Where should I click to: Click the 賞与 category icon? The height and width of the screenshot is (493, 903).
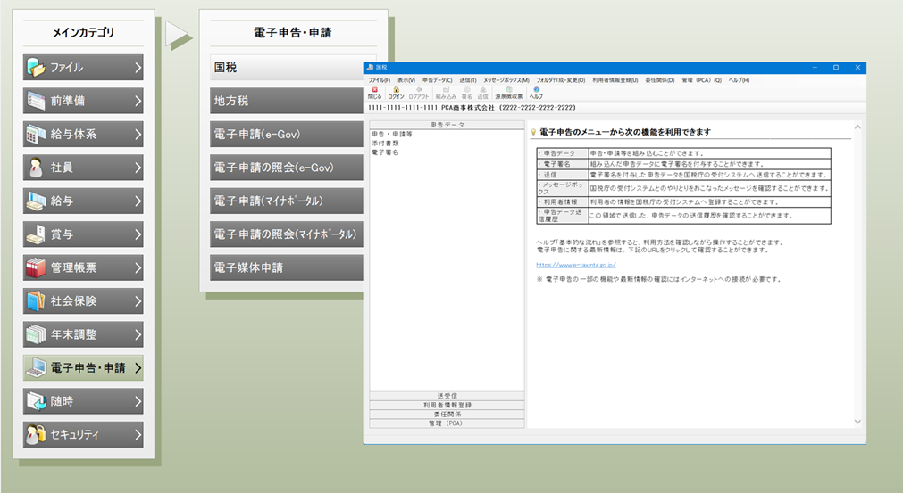click(36, 234)
